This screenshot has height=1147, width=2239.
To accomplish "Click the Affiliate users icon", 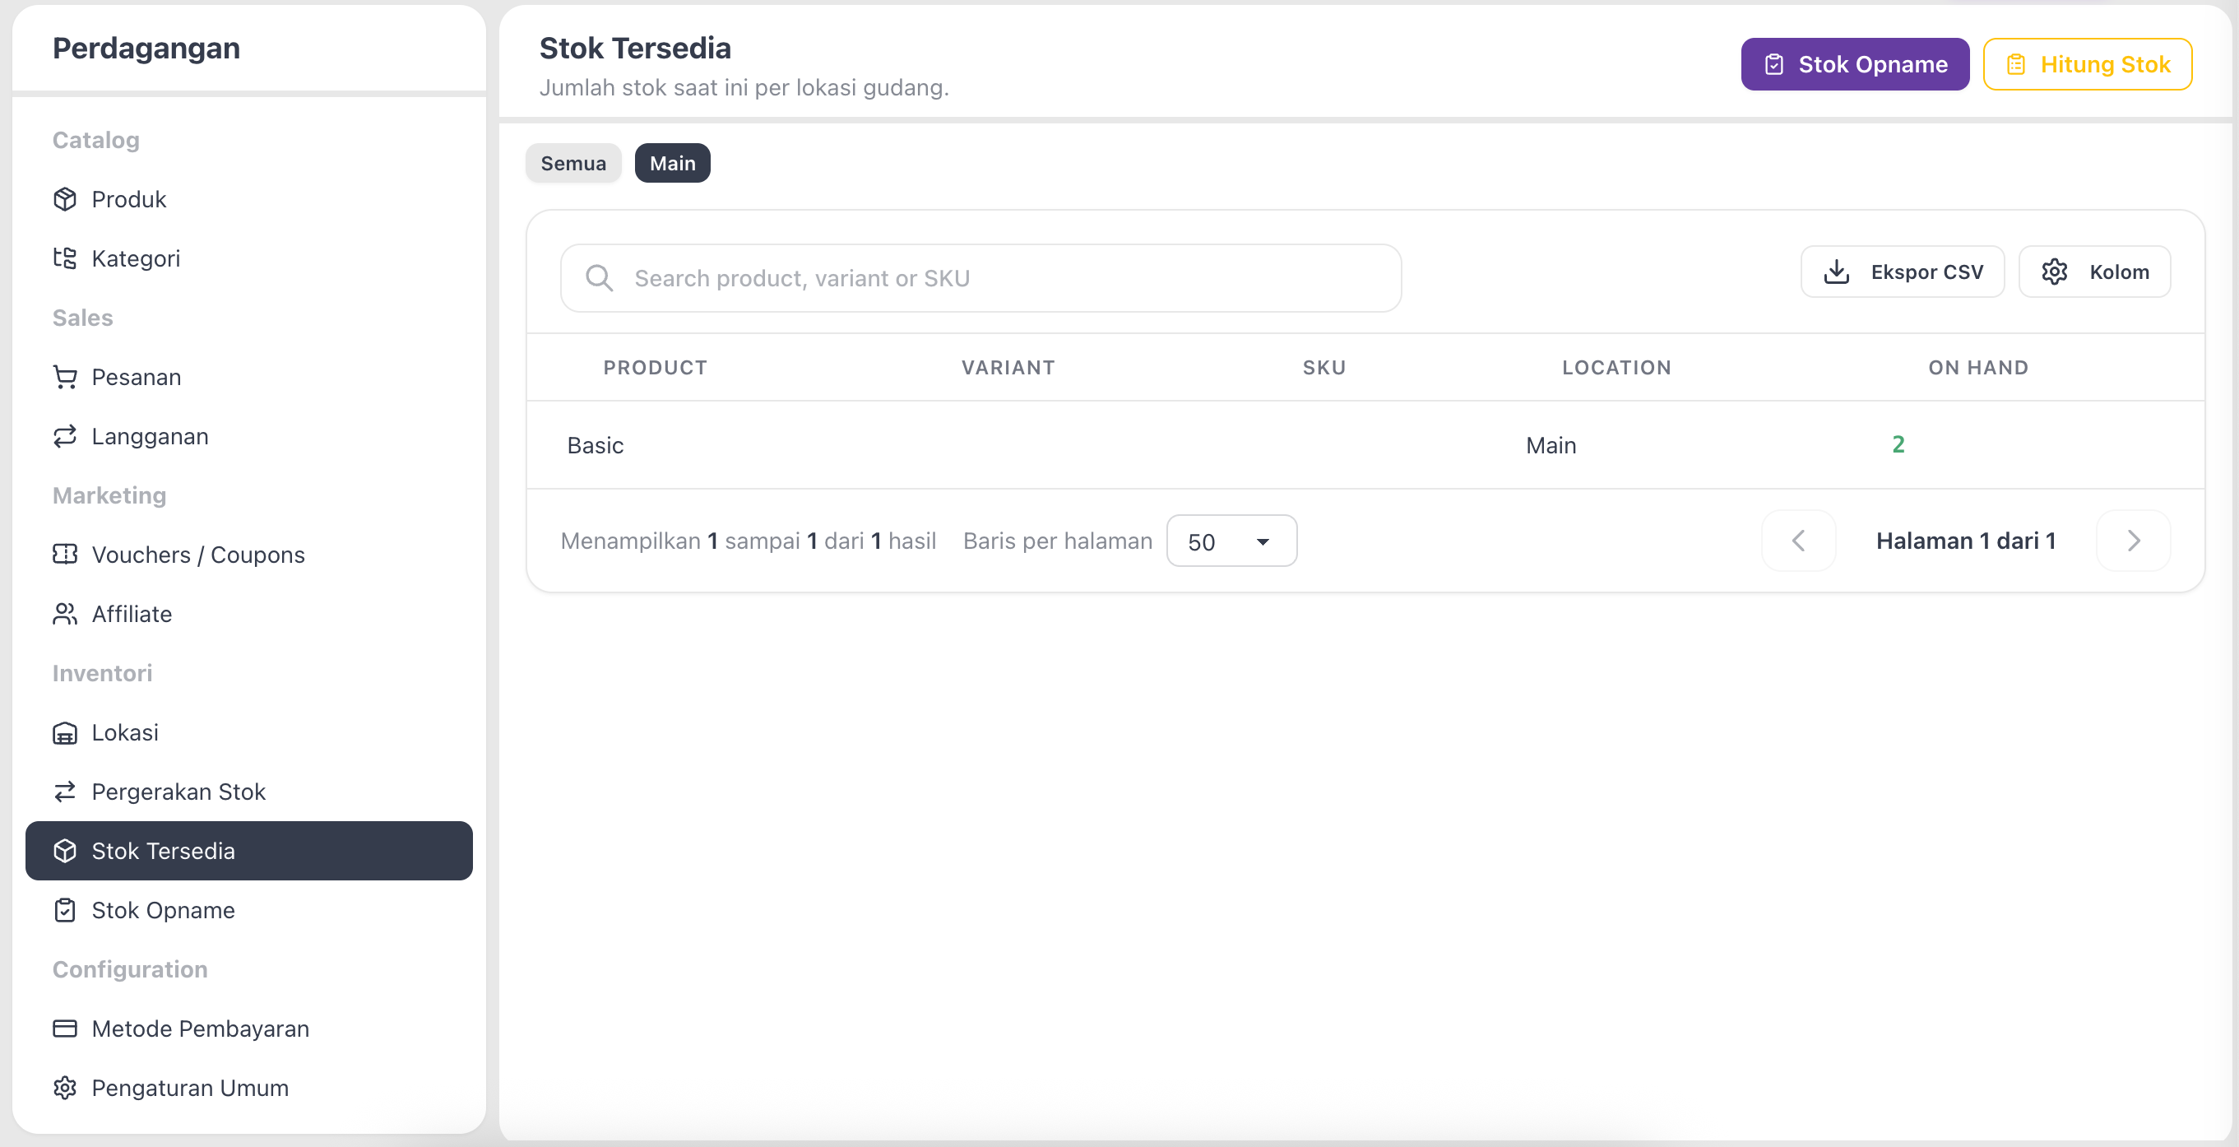I will coord(65,613).
